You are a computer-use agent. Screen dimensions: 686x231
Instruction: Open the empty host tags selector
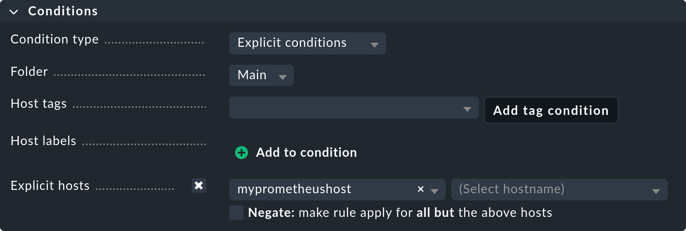click(x=345, y=108)
